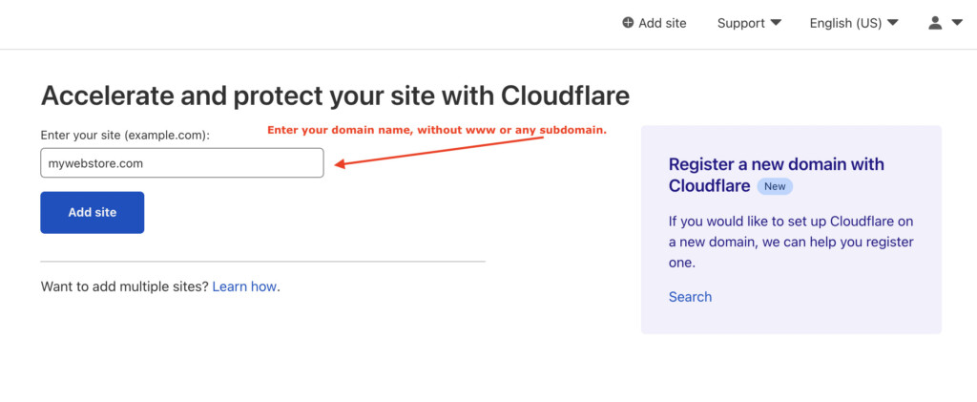
Task: Click the Search link in domain card
Action: point(690,297)
